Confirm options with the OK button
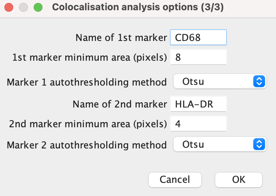The height and width of the screenshot is (196, 276). (x=239, y=180)
